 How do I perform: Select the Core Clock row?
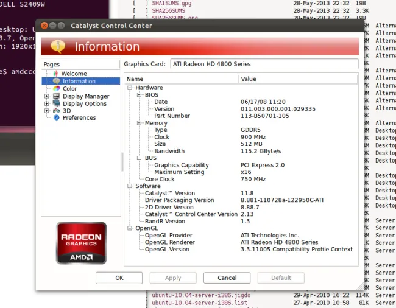(x=241, y=179)
